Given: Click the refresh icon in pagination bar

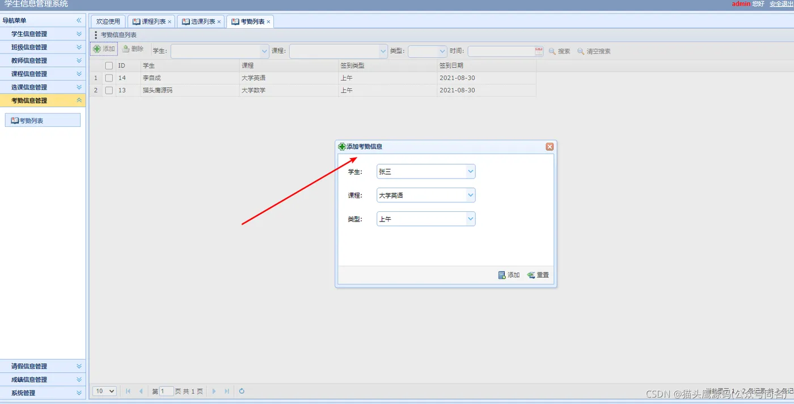Looking at the screenshot, I should click(x=242, y=391).
